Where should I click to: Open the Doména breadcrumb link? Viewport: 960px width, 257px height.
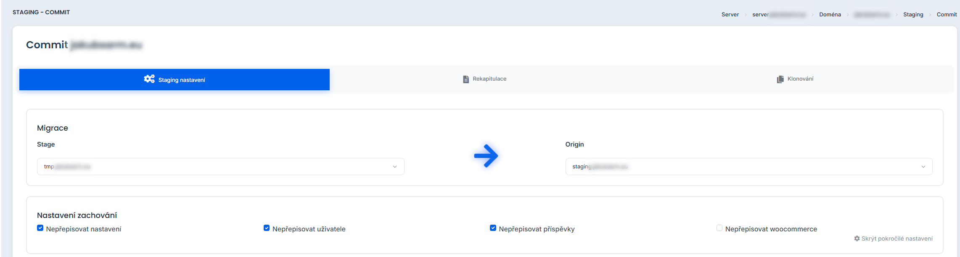pyautogui.click(x=830, y=15)
